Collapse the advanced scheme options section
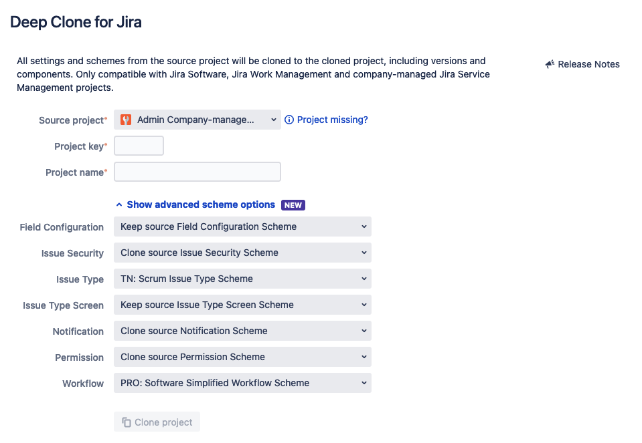 (201, 204)
